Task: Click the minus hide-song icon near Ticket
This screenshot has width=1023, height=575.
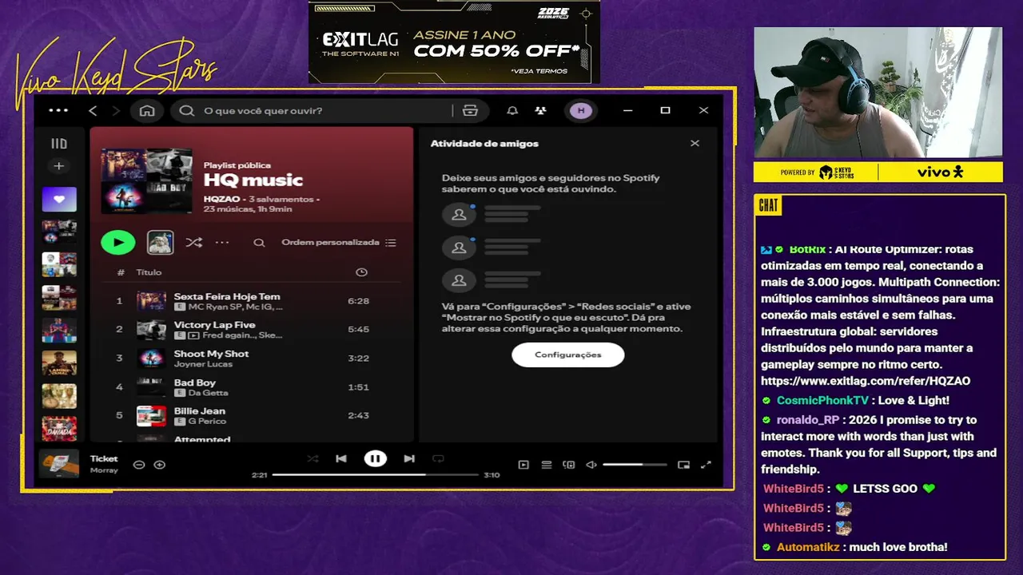Action: pyautogui.click(x=139, y=465)
